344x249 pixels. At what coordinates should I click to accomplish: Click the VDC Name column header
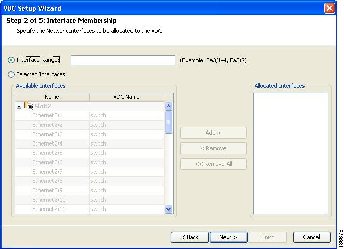click(127, 97)
